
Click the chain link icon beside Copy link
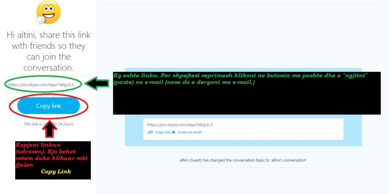click(150, 132)
